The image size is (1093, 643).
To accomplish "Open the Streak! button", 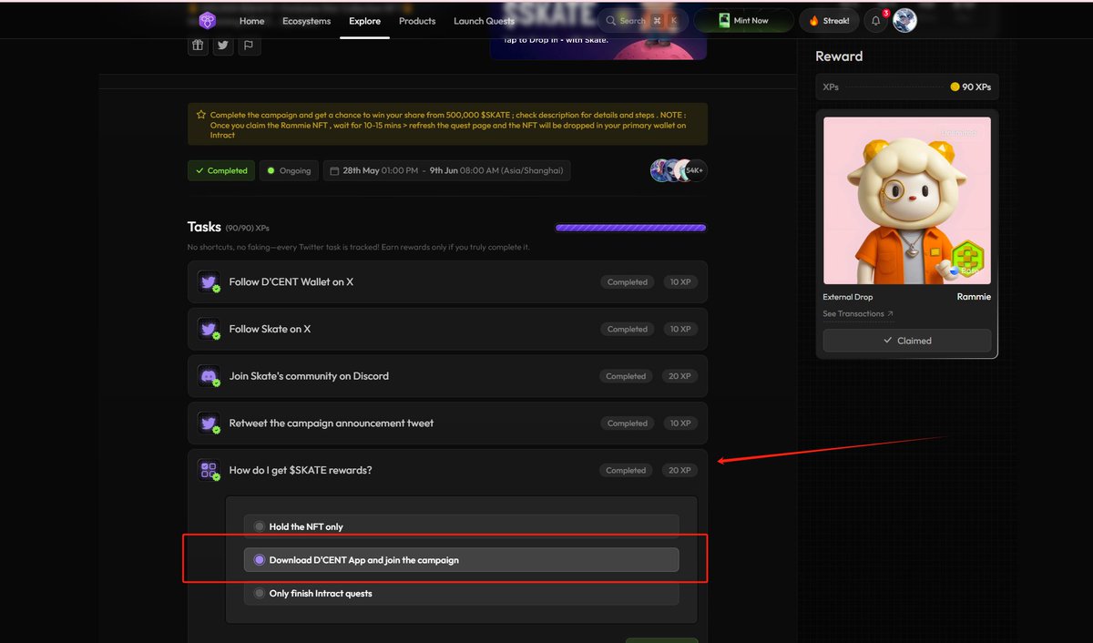I will pos(828,21).
